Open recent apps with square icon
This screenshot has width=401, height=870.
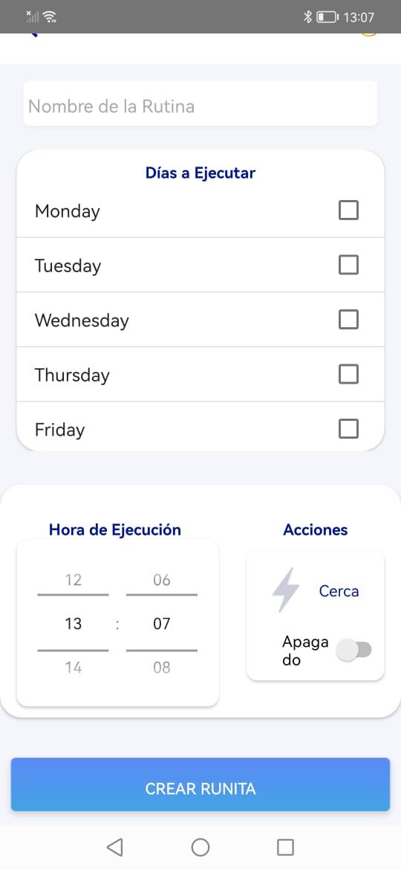click(x=285, y=847)
